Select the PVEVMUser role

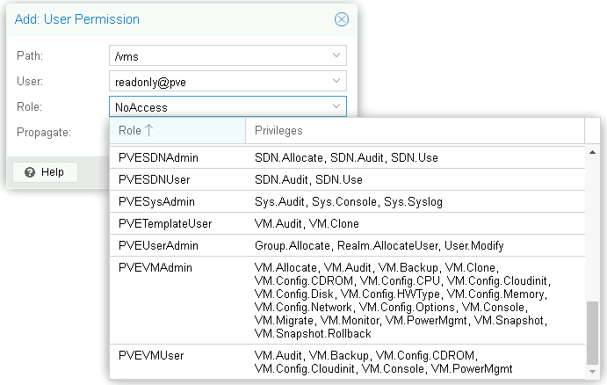pos(153,355)
